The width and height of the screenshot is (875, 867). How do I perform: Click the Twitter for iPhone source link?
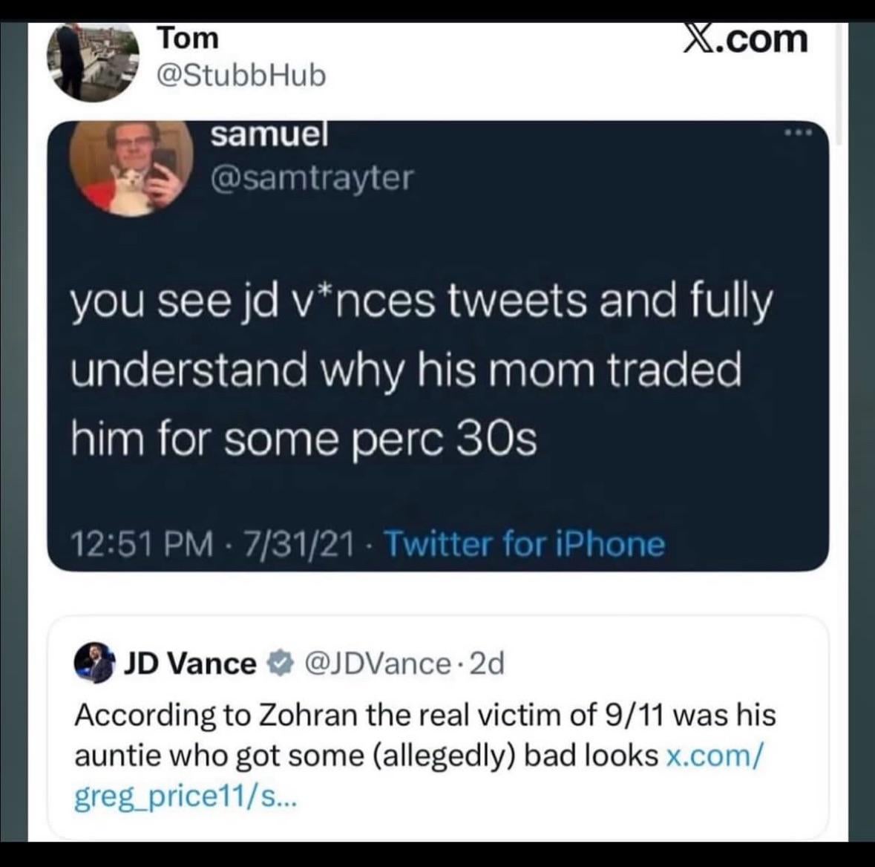coord(524,544)
